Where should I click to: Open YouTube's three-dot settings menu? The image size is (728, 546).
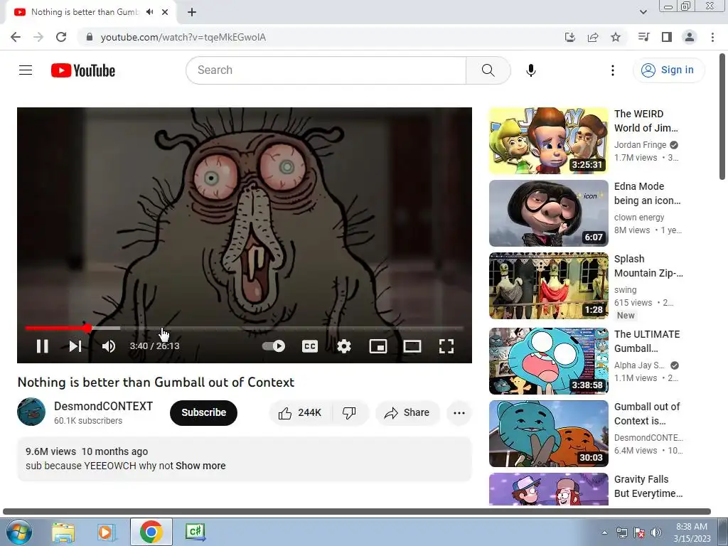[x=612, y=70]
